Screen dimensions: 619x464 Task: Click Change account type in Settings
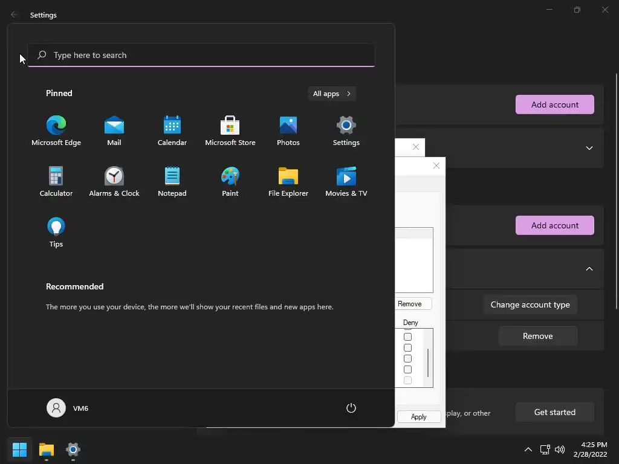pos(530,304)
